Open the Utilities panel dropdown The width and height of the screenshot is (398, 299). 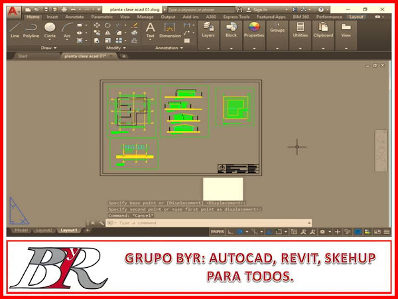point(300,49)
